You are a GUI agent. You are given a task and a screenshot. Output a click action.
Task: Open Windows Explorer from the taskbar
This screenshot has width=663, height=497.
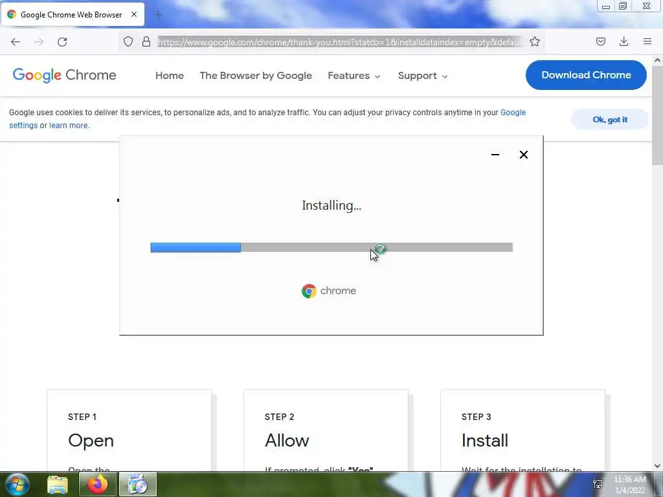(x=58, y=484)
